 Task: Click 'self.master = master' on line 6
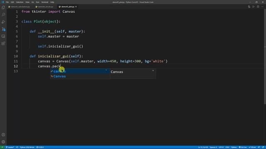[x=58, y=36]
